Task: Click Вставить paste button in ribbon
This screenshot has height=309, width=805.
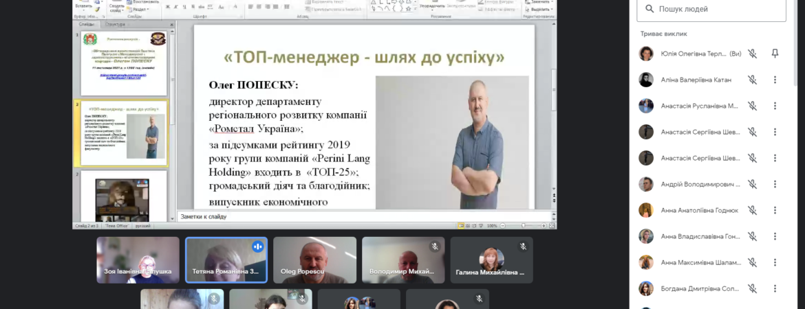Action: click(83, 5)
